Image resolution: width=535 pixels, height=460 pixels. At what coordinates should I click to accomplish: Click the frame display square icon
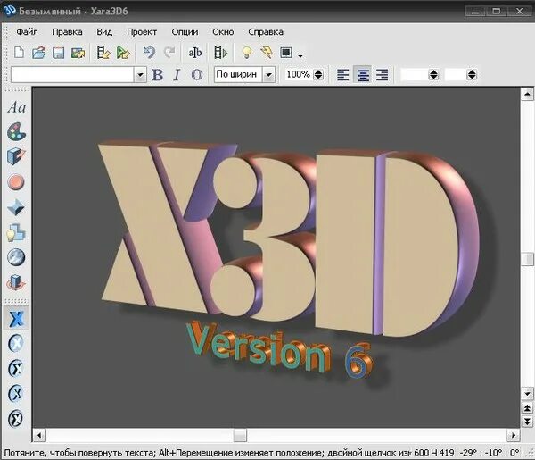point(286,53)
